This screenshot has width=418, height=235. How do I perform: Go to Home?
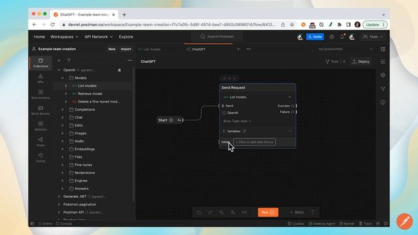(39, 37)
